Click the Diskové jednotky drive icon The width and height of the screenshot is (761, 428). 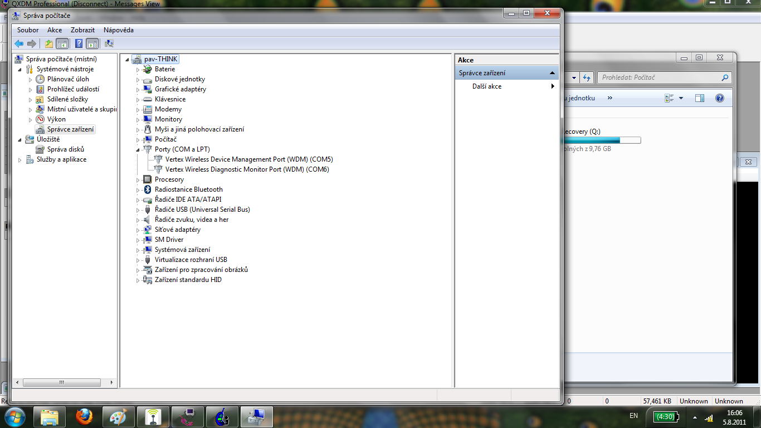pyautogui.click(x=148, y=79)
